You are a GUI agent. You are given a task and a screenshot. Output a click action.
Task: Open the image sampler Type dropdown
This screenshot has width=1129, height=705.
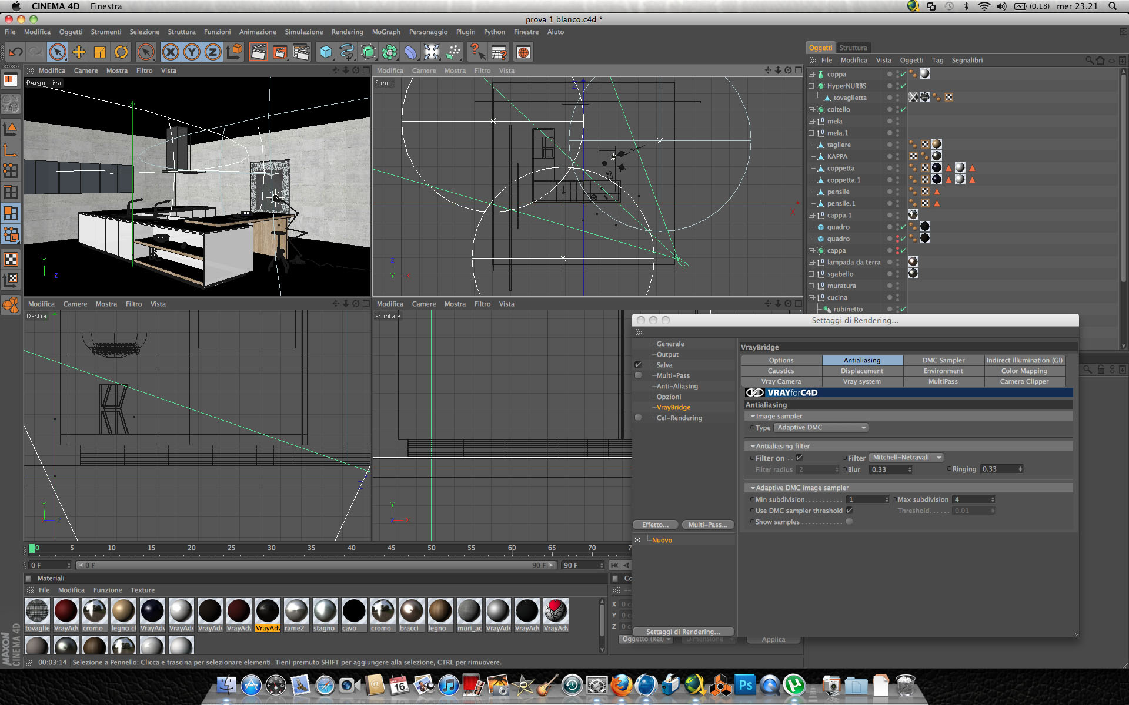tap(821, 428)
